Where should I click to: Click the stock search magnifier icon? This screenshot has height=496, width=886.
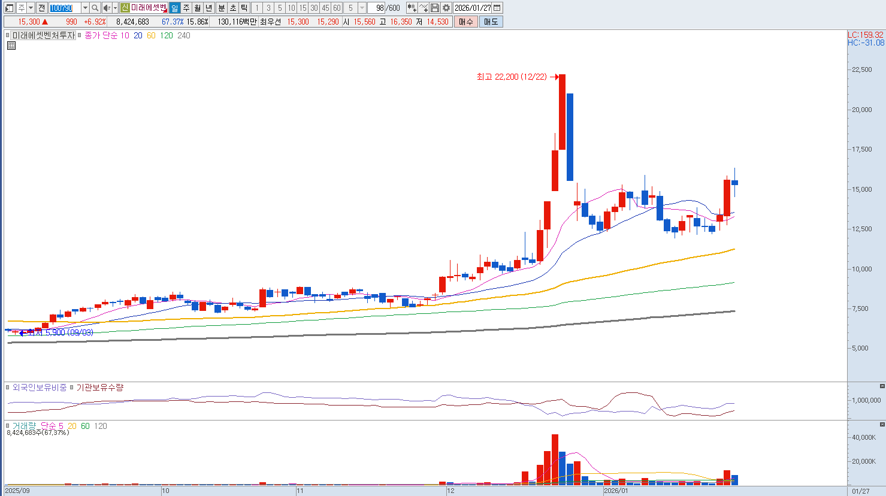[x=95, y=8]
